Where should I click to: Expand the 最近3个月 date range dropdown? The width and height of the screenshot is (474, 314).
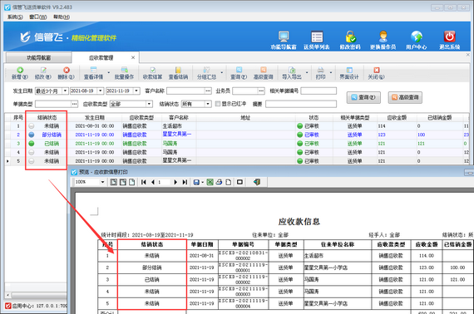(65, 91)
